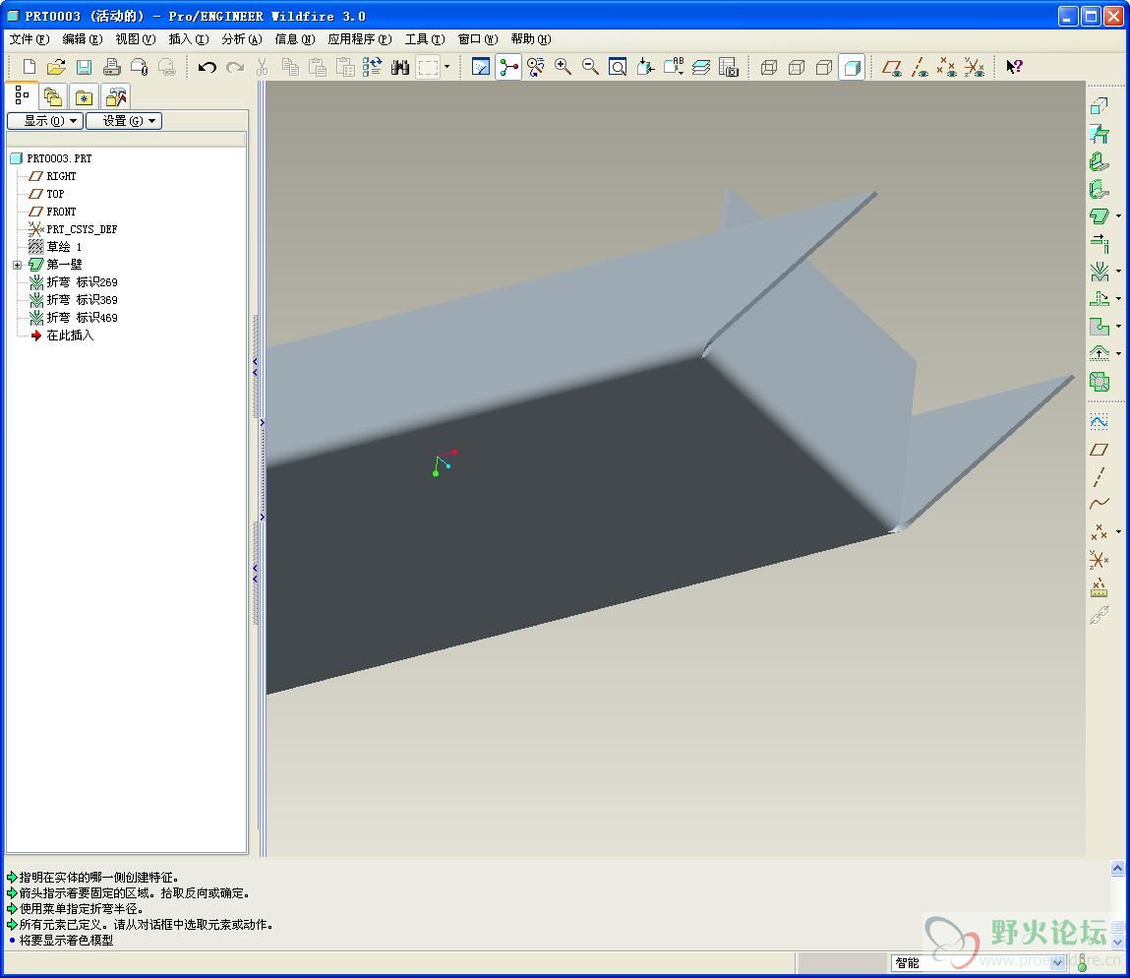Image resolution: width=1130 pixels, height=978 pixels.
Task: Switch to the connections tab
Action: coord(115,96)
